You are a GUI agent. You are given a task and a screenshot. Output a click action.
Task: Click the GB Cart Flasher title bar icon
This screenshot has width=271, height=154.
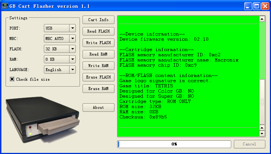point(5,6)
